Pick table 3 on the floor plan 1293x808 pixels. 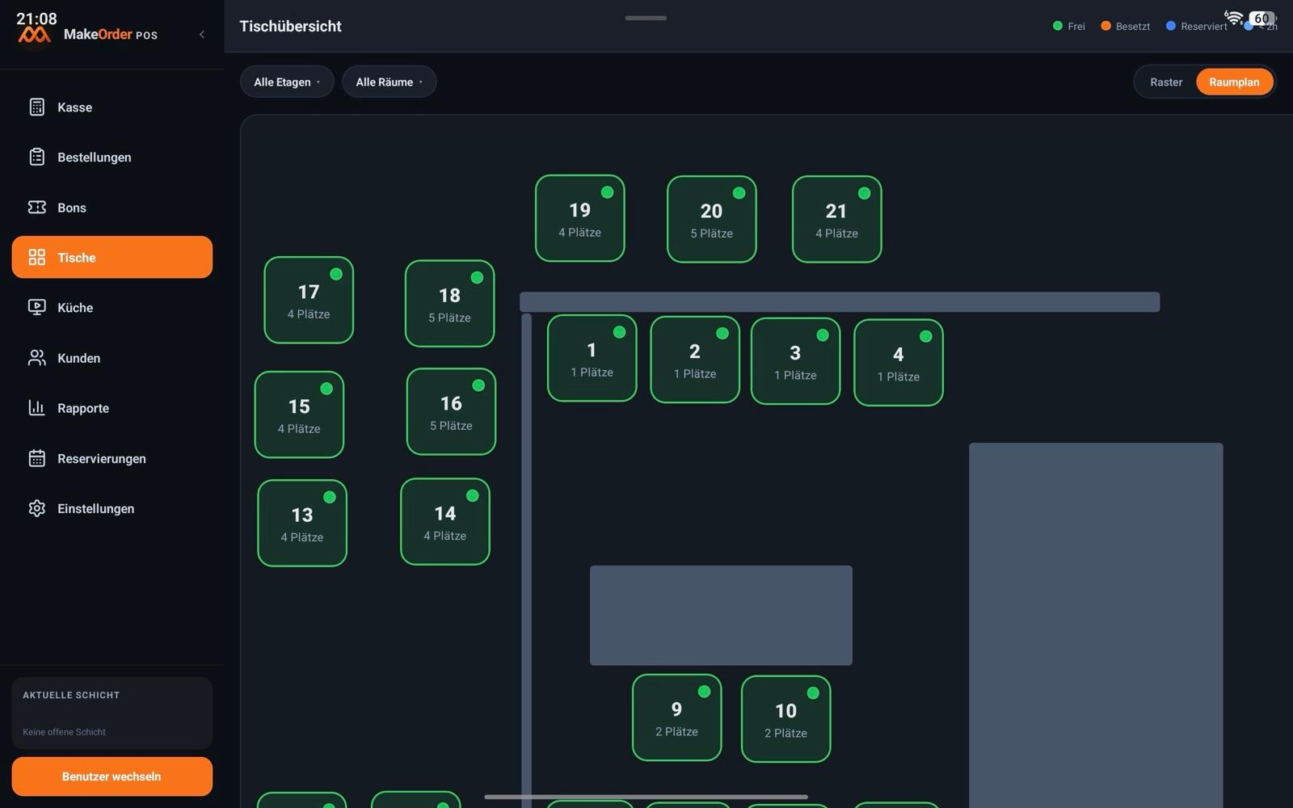[x=796, y=361]
